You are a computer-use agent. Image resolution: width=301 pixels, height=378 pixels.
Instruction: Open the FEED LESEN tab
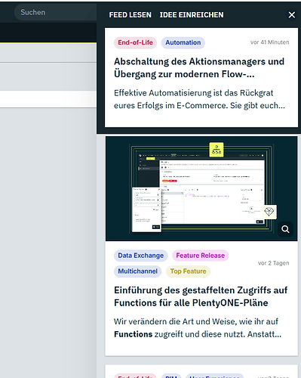131,15
